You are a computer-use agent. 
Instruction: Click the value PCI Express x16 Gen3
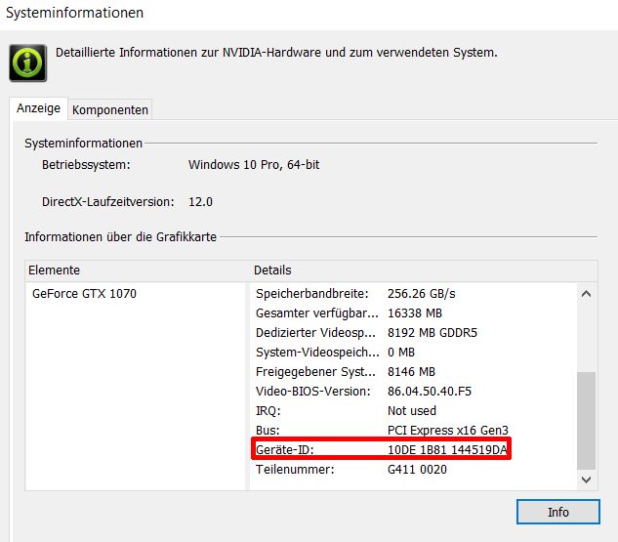(448, 431)
